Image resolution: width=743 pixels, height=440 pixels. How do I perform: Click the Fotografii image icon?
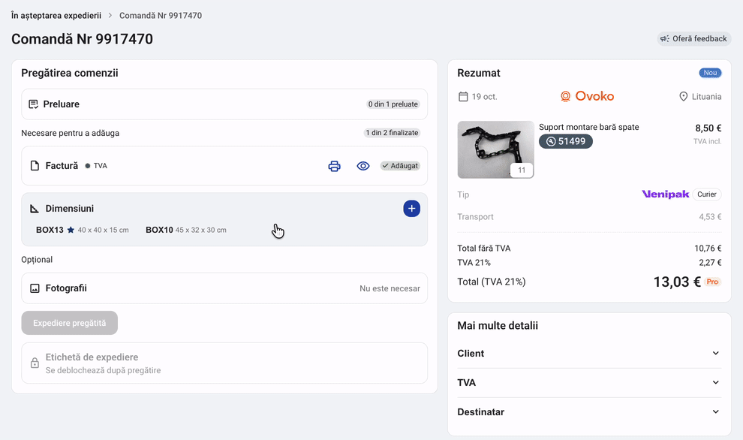35,288
